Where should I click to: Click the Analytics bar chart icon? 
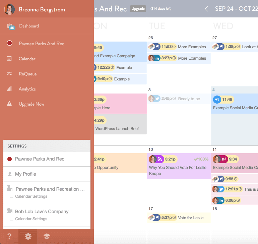(9, 89)
